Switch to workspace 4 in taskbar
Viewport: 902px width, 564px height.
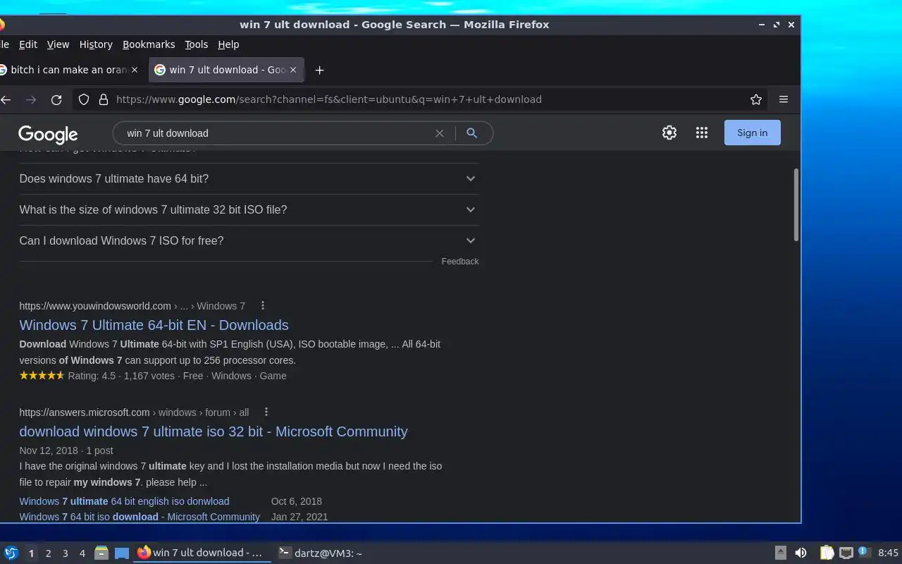pos(82,553)
